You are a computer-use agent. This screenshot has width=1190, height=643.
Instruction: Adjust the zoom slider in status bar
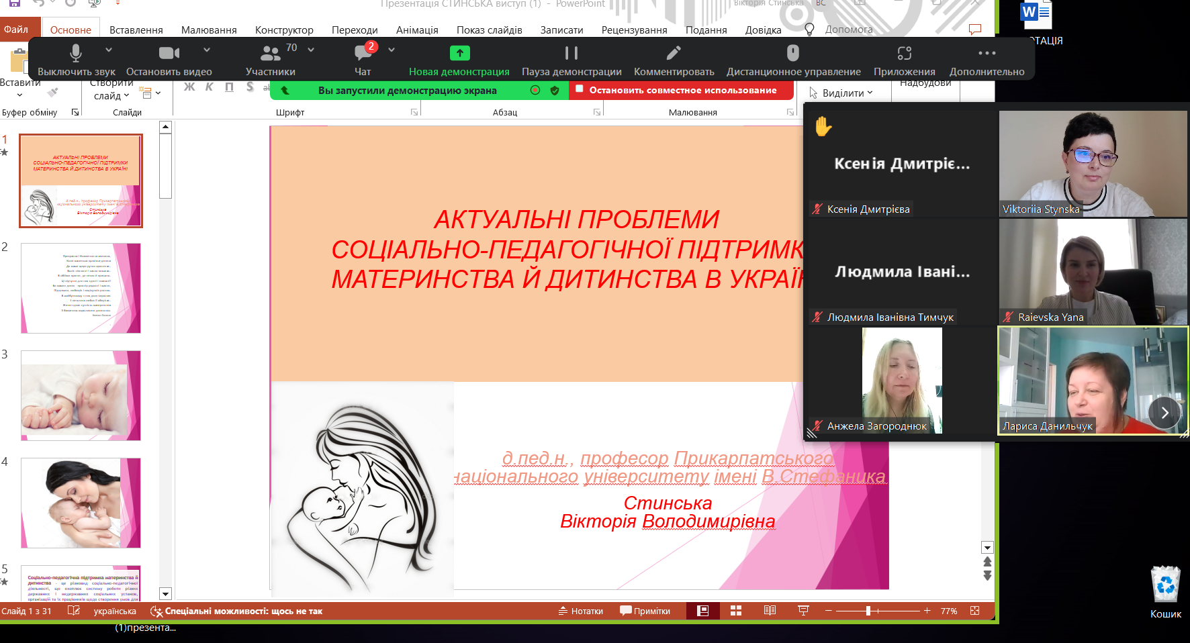[868, 611]
